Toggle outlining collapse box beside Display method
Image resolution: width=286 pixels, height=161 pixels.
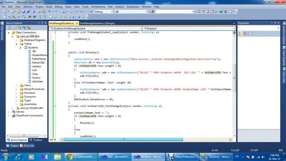tap(55, 52)
